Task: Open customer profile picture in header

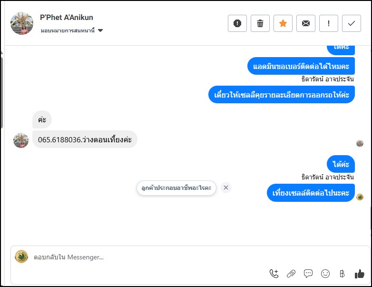Action: pos(22,23)
